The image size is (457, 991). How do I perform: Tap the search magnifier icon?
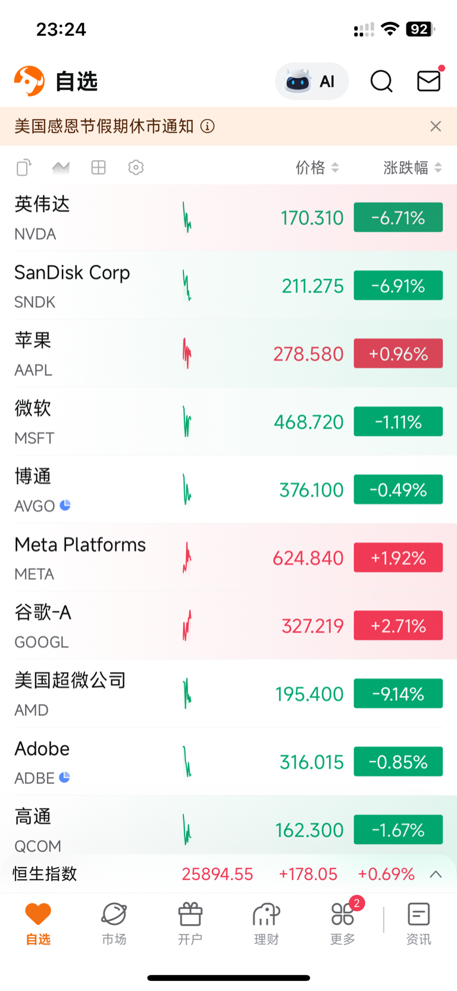(x=381, y=81)
